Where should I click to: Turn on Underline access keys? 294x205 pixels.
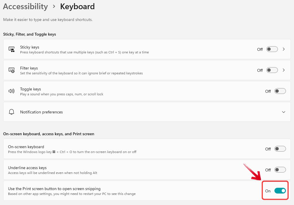click(280, 170)
